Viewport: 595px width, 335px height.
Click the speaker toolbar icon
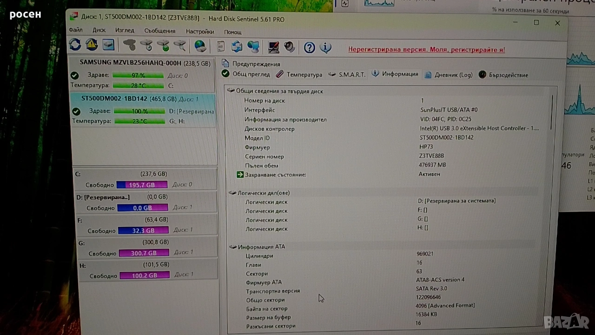click(290, 47)
